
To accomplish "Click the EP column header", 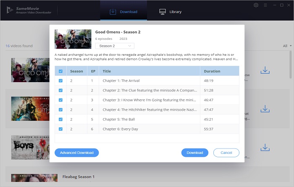I will click(x=93, y=71).
